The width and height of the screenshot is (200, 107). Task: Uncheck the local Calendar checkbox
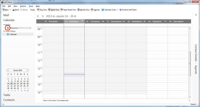(8, 34)
